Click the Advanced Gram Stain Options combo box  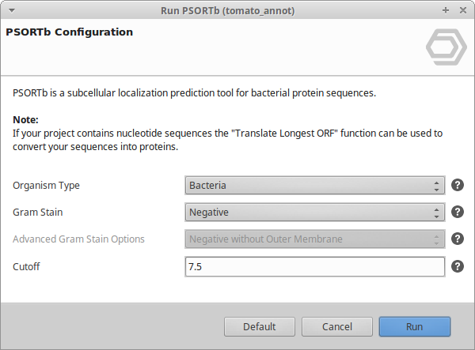click(313, 239)
